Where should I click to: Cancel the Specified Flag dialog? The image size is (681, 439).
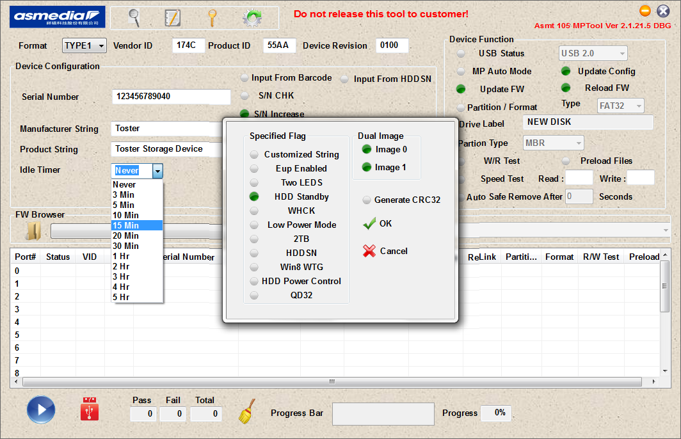pos(385,251)
